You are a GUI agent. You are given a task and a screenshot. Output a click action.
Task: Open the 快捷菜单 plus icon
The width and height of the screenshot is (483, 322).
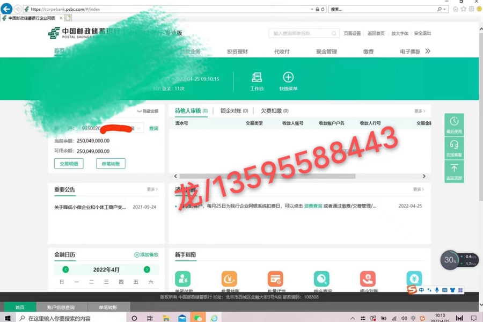[288, 77]
